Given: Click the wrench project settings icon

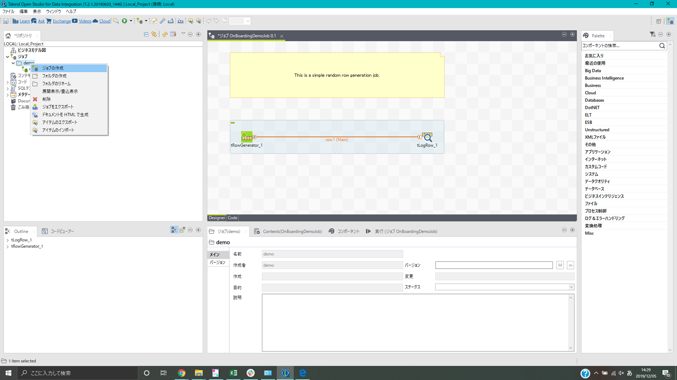Looking at the screenshot, I should pos(163,21).
